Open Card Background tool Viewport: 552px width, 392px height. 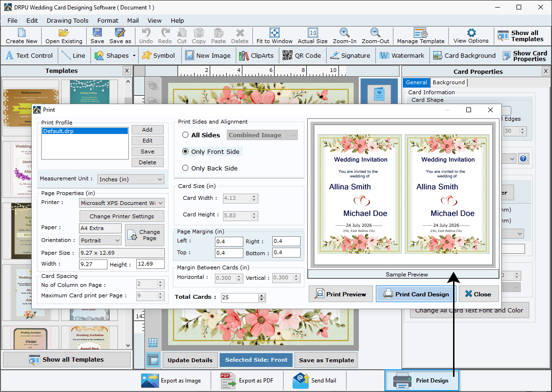[x=464, y=55]
